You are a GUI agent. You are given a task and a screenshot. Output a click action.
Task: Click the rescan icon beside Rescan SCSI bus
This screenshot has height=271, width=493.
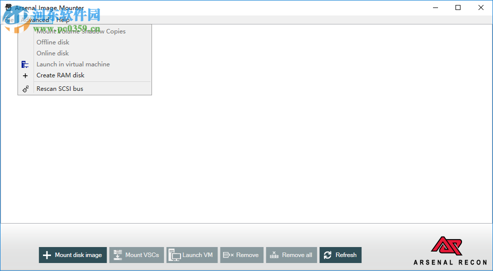(25, 89)
